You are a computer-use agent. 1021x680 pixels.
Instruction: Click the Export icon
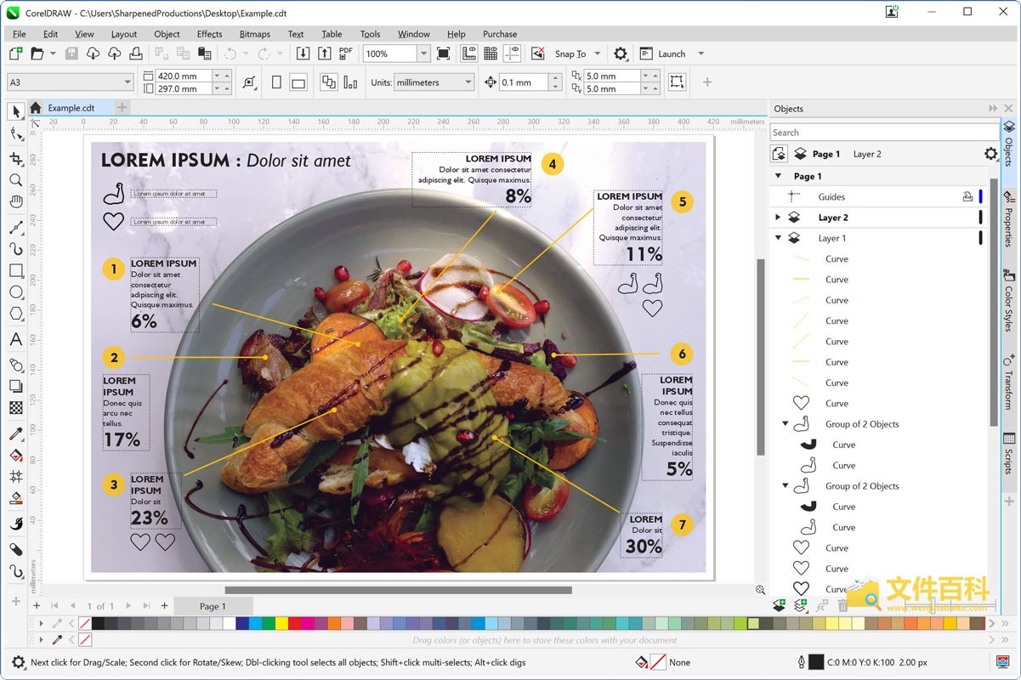click(324, 54)
